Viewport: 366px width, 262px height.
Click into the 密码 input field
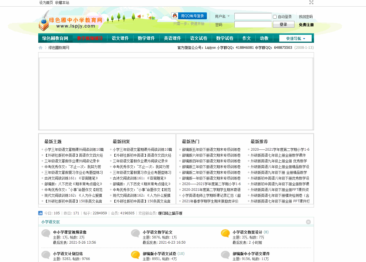tap(253, 24)
